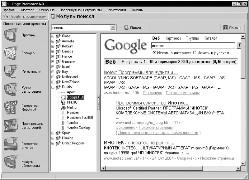
Task: Click the Модуль поиска header icon
Action: (x=53, y=17)
